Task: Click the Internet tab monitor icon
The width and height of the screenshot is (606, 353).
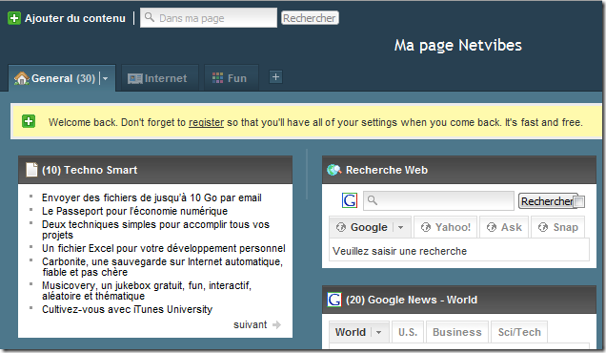Action: [x=135, y=78]
